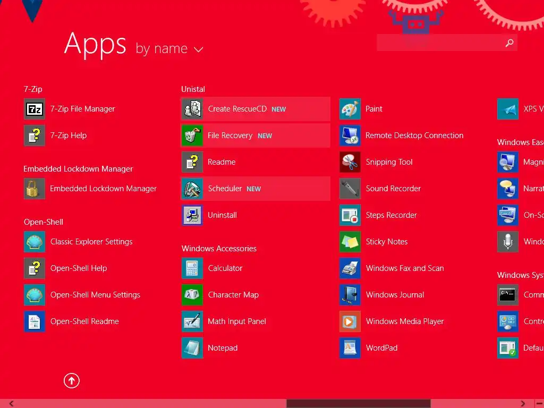544x408 pixels.
Task: Open the Snipping Tool scissors icon
Action: click(x=350, y=162)
